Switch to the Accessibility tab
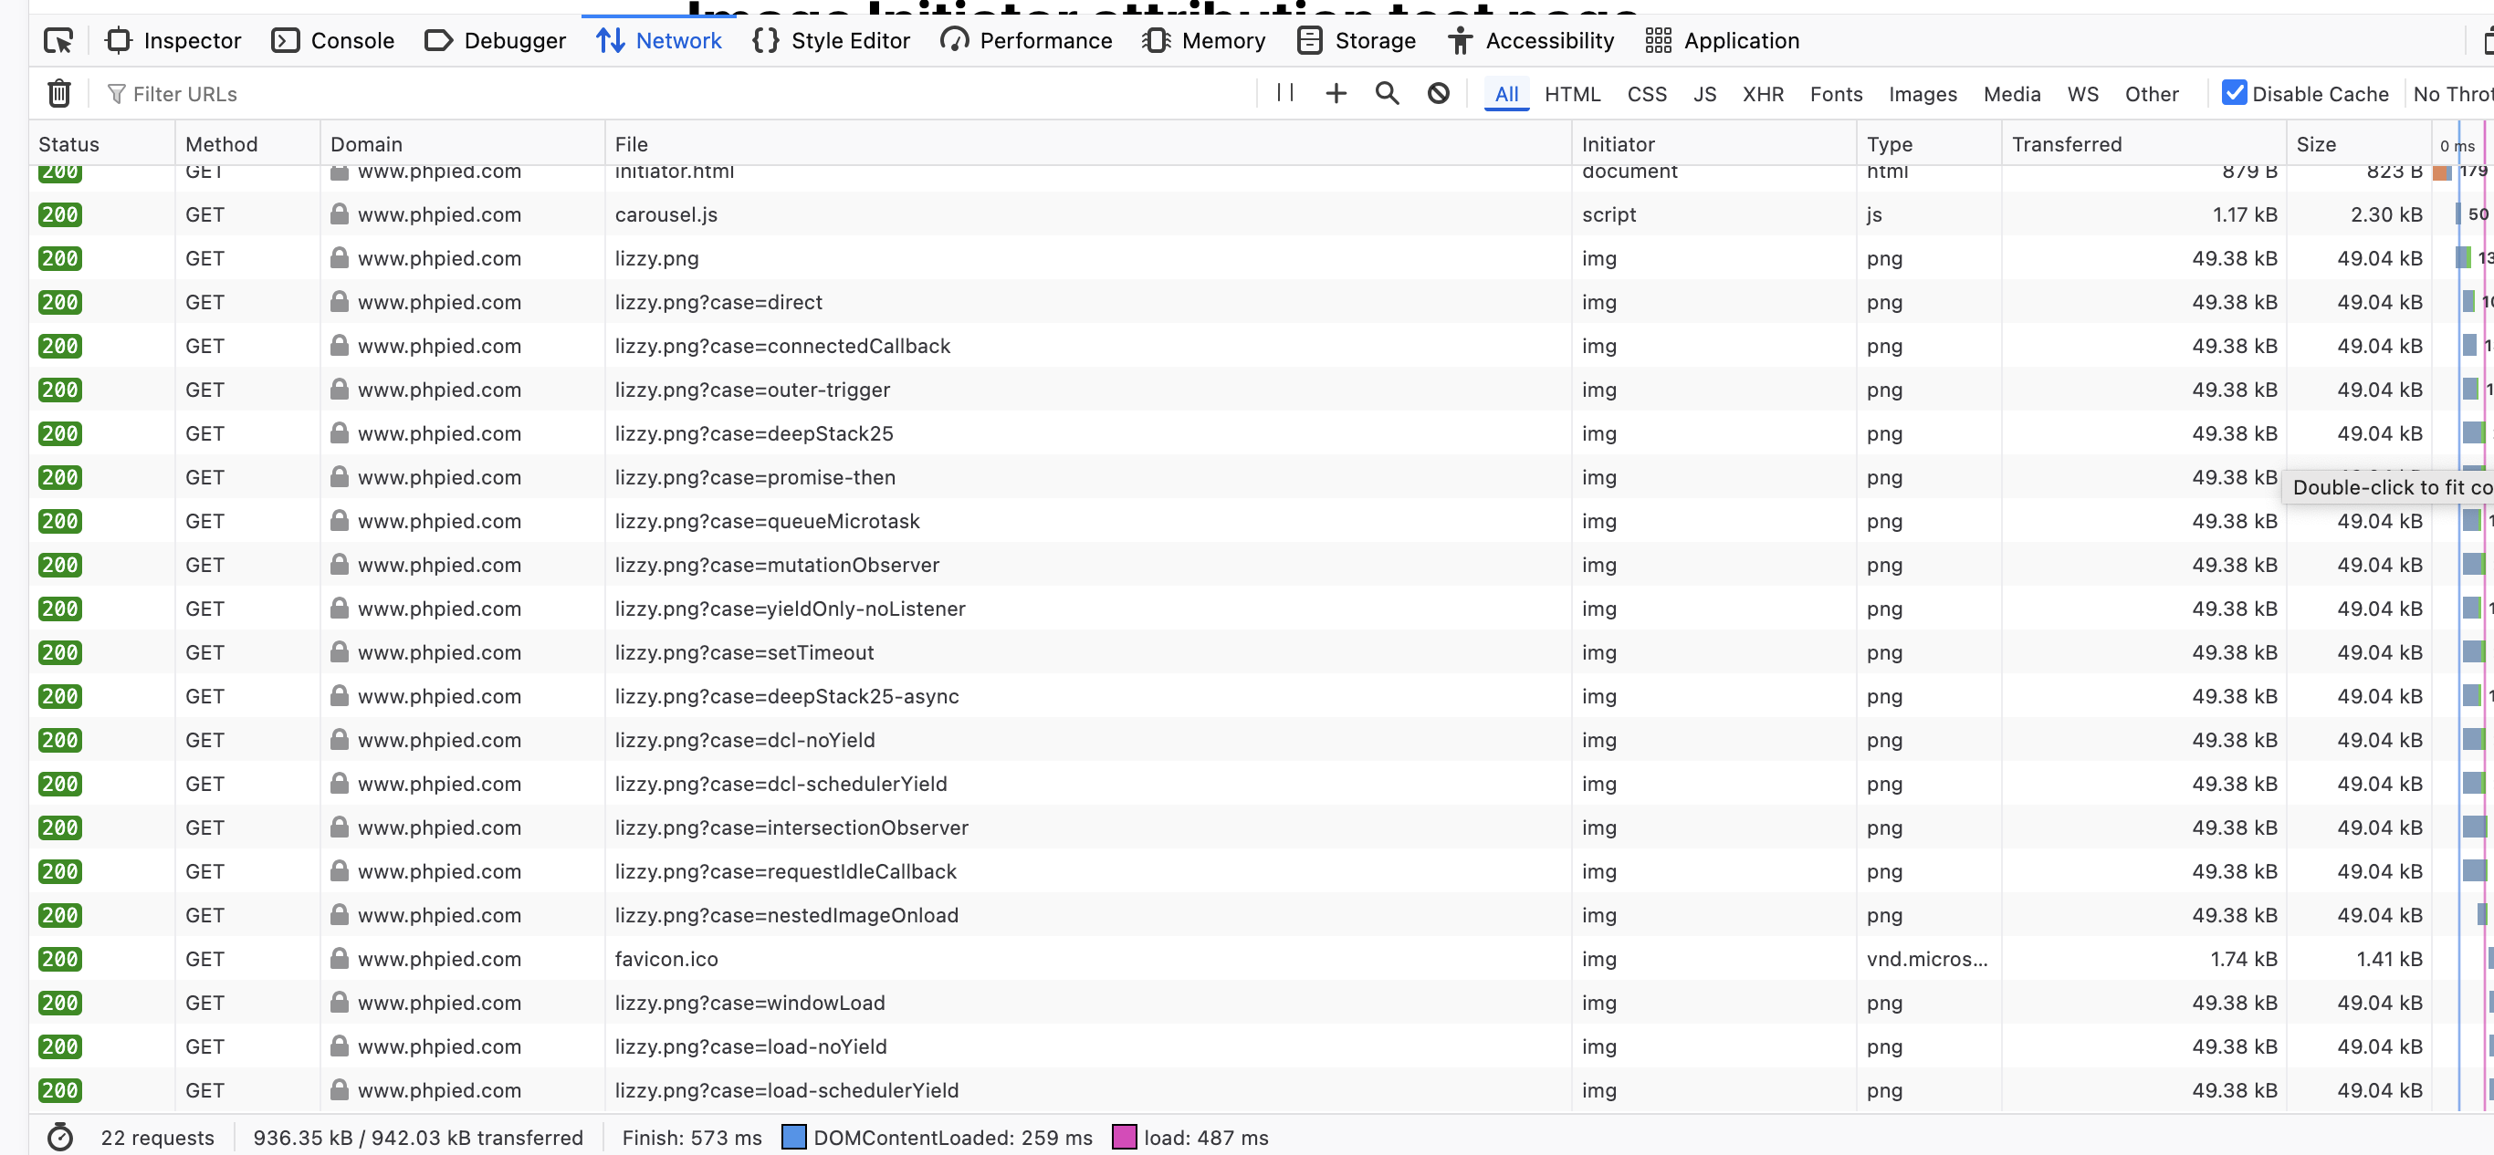Image resolution: width=2494 pixels, height=1155 pixels. [x=1531, y=41]
